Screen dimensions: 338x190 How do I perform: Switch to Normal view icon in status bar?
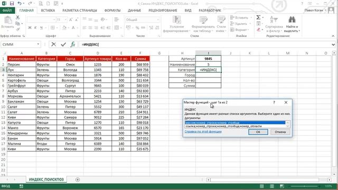(x=262, y=186)
